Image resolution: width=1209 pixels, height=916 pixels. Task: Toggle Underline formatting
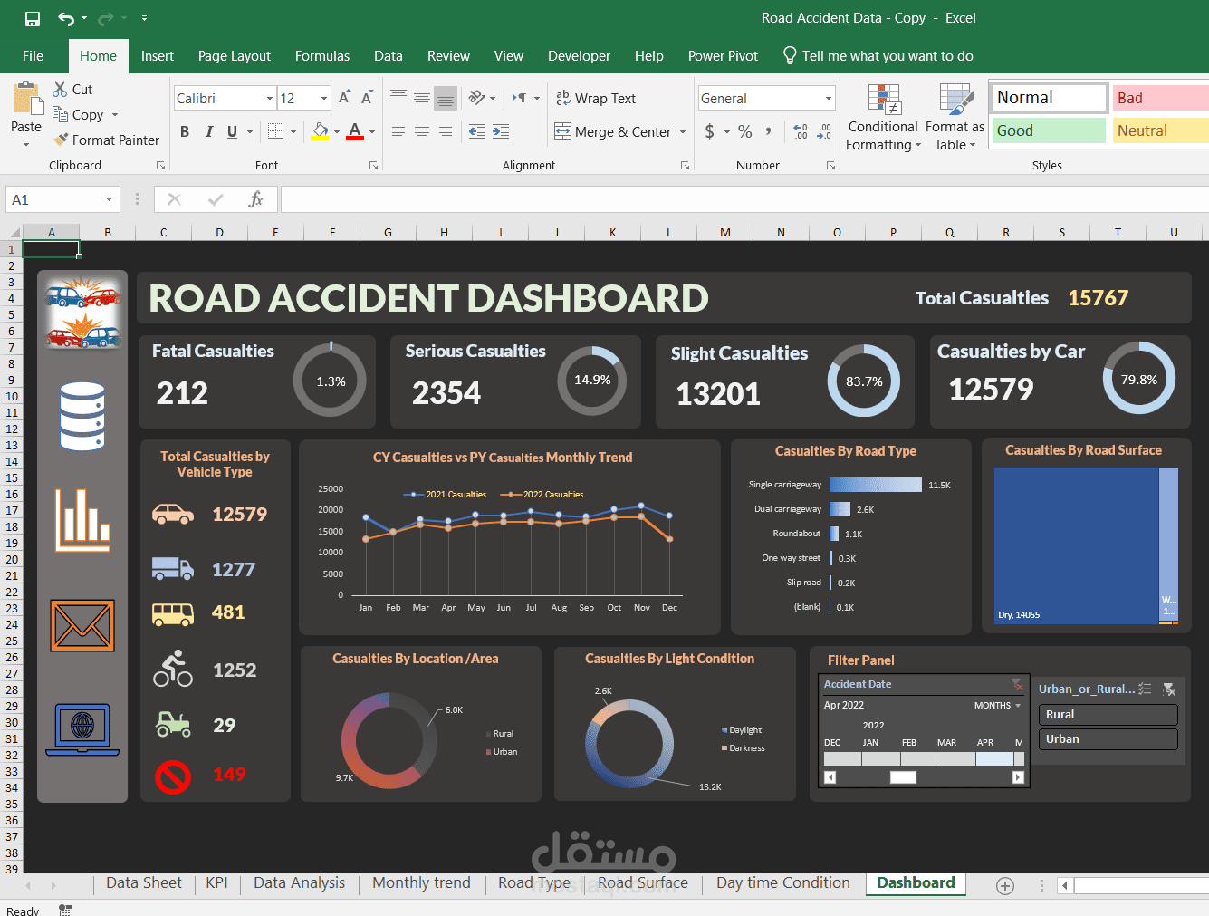coord(234,131)
